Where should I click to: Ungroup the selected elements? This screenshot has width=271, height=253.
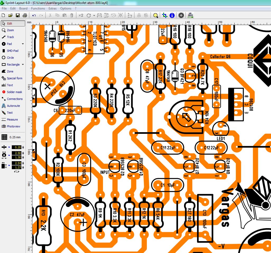click(x=146, y=15)
